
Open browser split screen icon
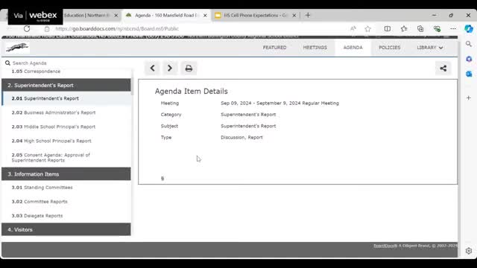pos(387,28)
